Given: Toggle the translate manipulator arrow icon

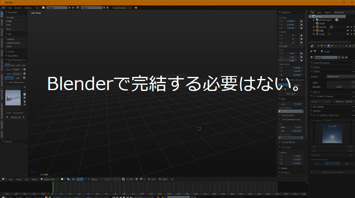Looking at the screenshot, I should 82,179.
